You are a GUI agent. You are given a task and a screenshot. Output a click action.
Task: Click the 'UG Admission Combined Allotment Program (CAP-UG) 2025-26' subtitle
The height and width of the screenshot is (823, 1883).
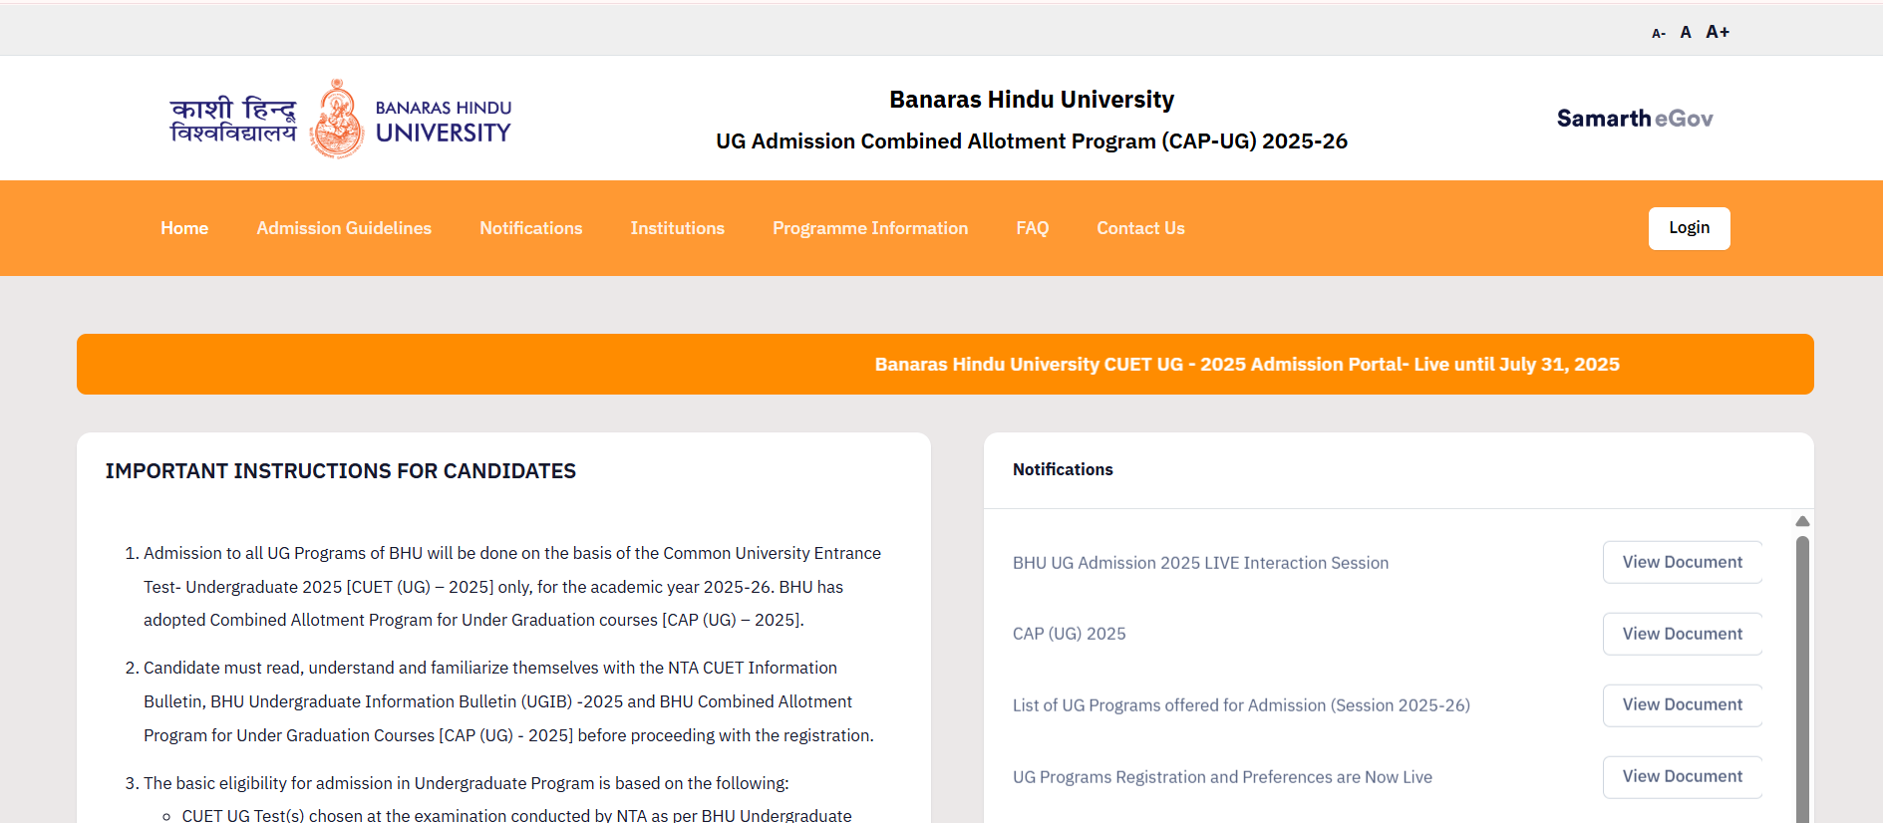[1032, 141]
